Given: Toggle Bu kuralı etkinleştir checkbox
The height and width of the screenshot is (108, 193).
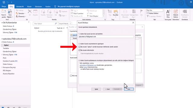Looking at the screenshot, I should coord(79,50).
